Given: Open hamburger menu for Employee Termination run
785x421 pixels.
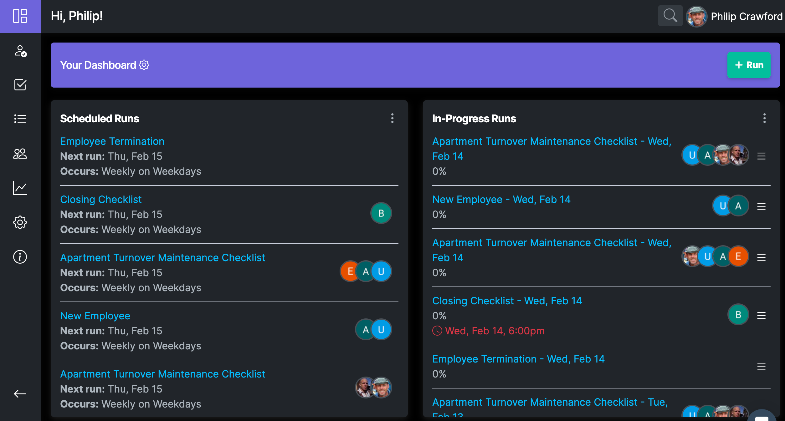Looking at the screenshot, I should (x=761, y=366).
